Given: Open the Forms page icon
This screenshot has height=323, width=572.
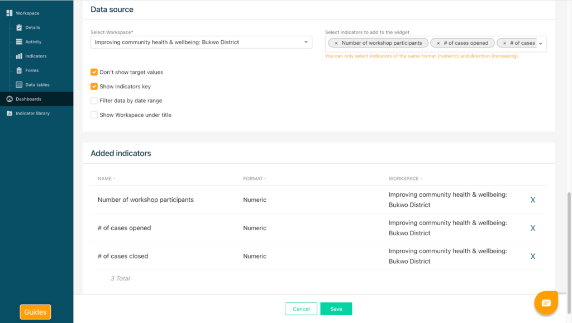Looking at the screenshot, I should coord(19,70).
